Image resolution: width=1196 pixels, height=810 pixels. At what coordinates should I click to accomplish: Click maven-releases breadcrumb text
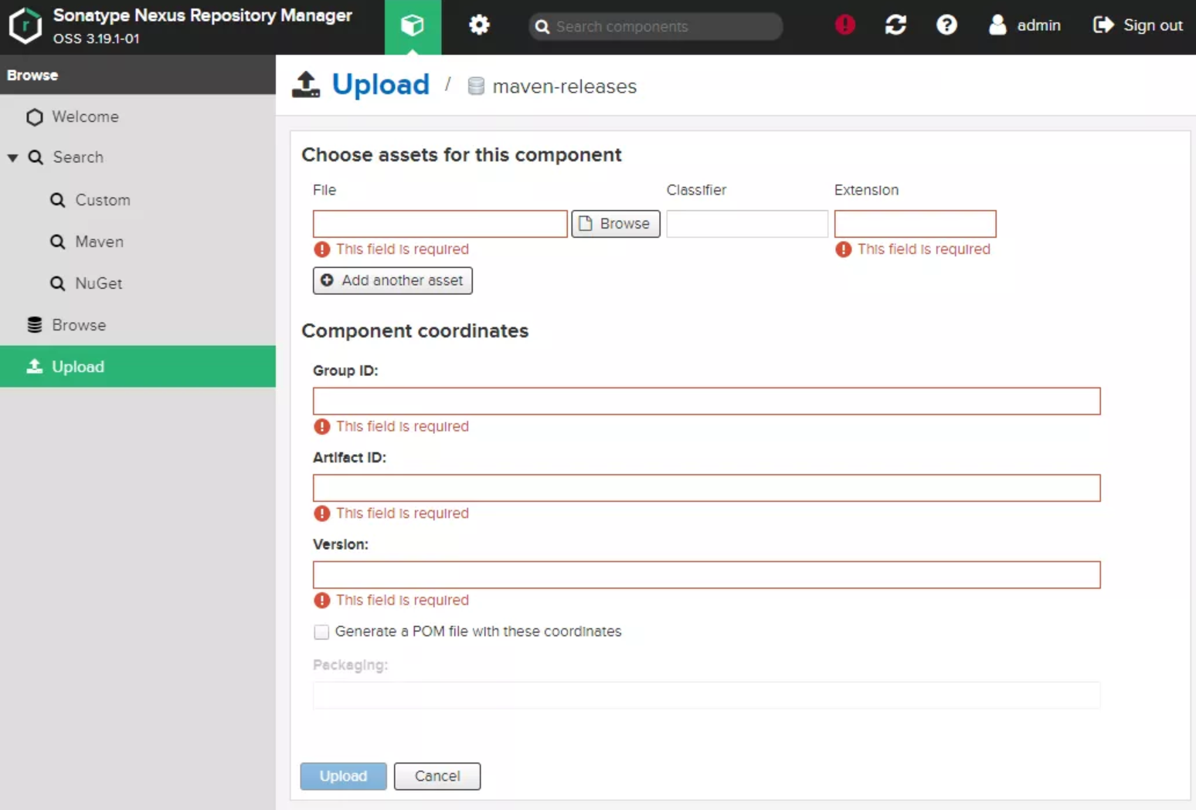click(564, 86)
